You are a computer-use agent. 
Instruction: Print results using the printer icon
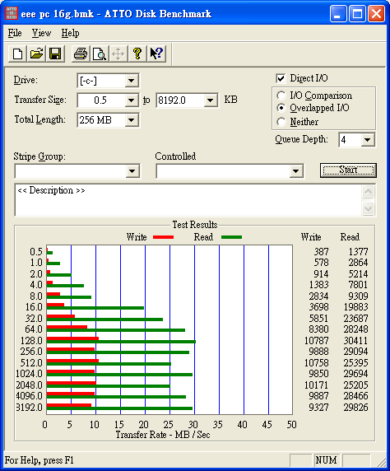tap(81, 54)
